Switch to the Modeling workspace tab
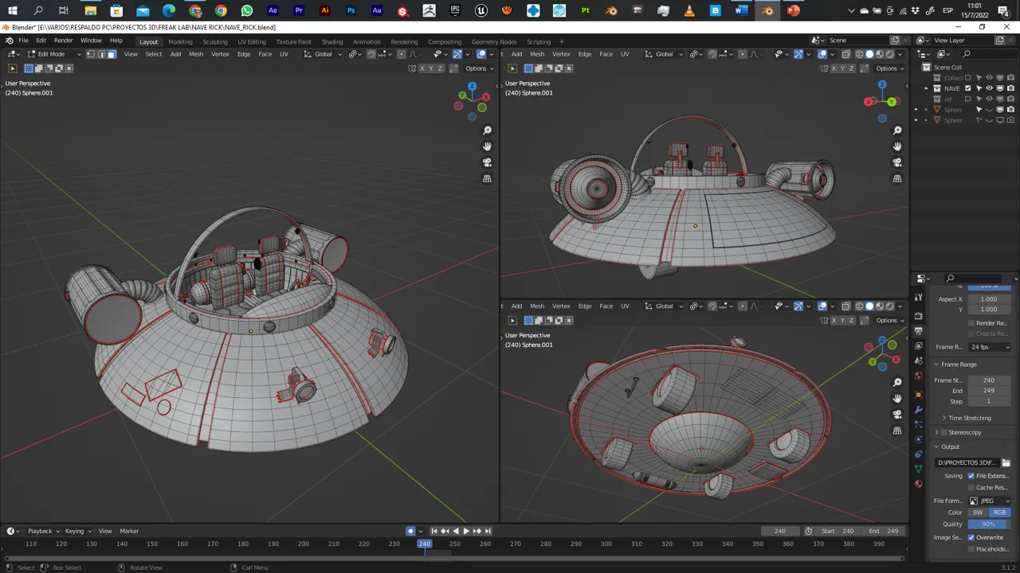The image size is (1020, 573). (180, 41)
